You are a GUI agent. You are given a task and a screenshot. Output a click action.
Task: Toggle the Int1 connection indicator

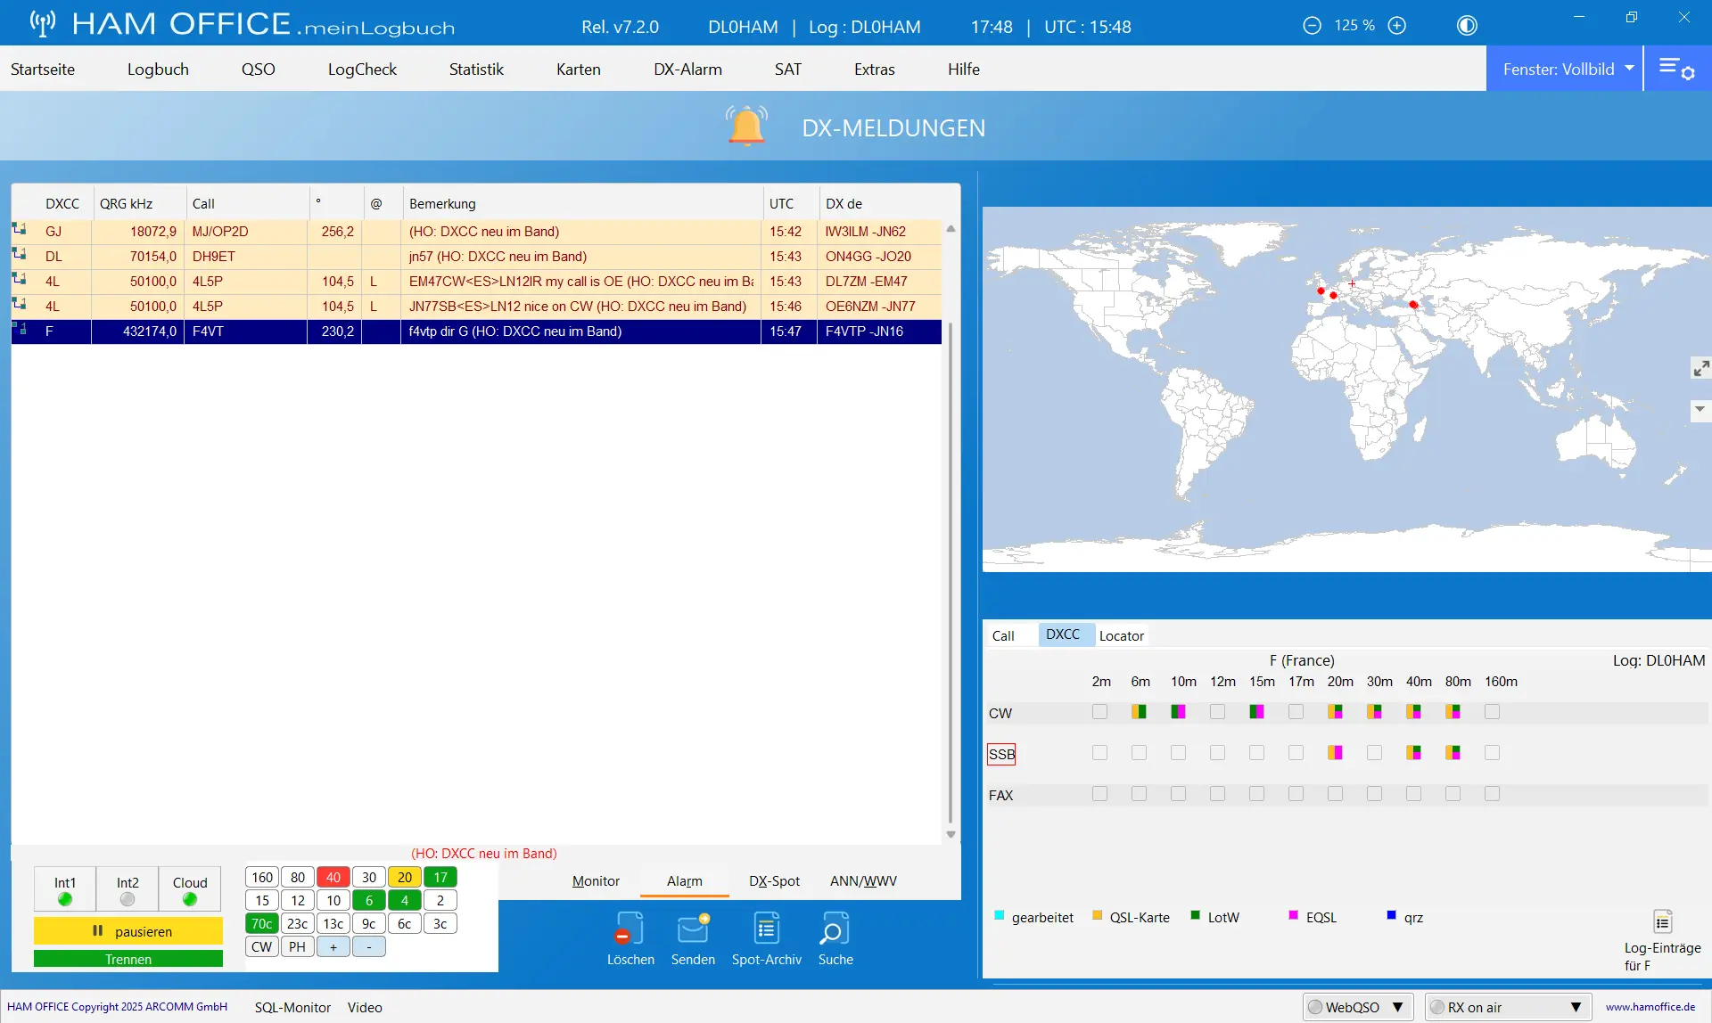click(x=65, y=889)
